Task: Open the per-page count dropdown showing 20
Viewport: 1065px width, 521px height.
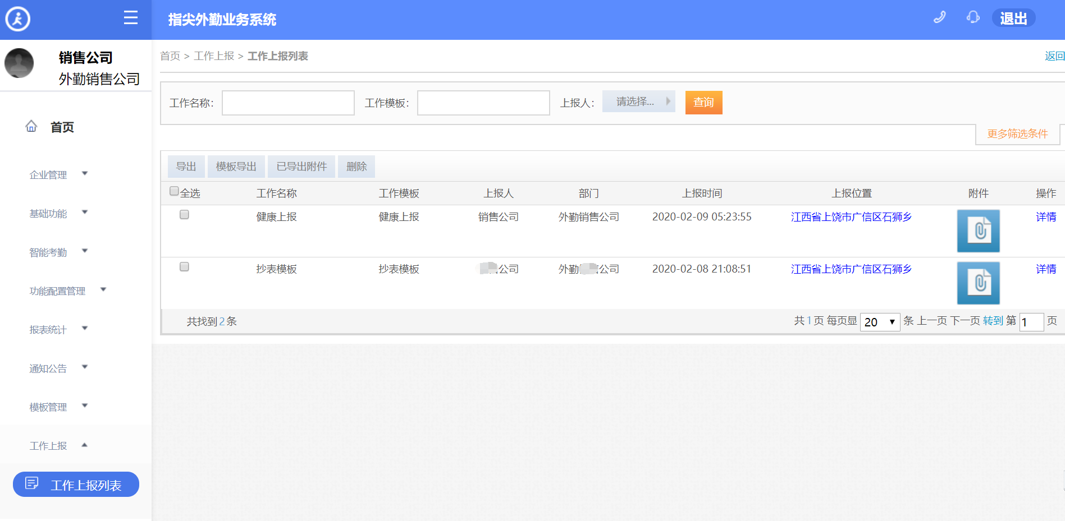Action: pyautogui.click(x=879, y=322)
